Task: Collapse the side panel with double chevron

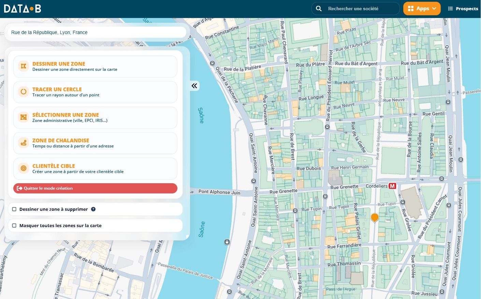Action: pos(194,86)
